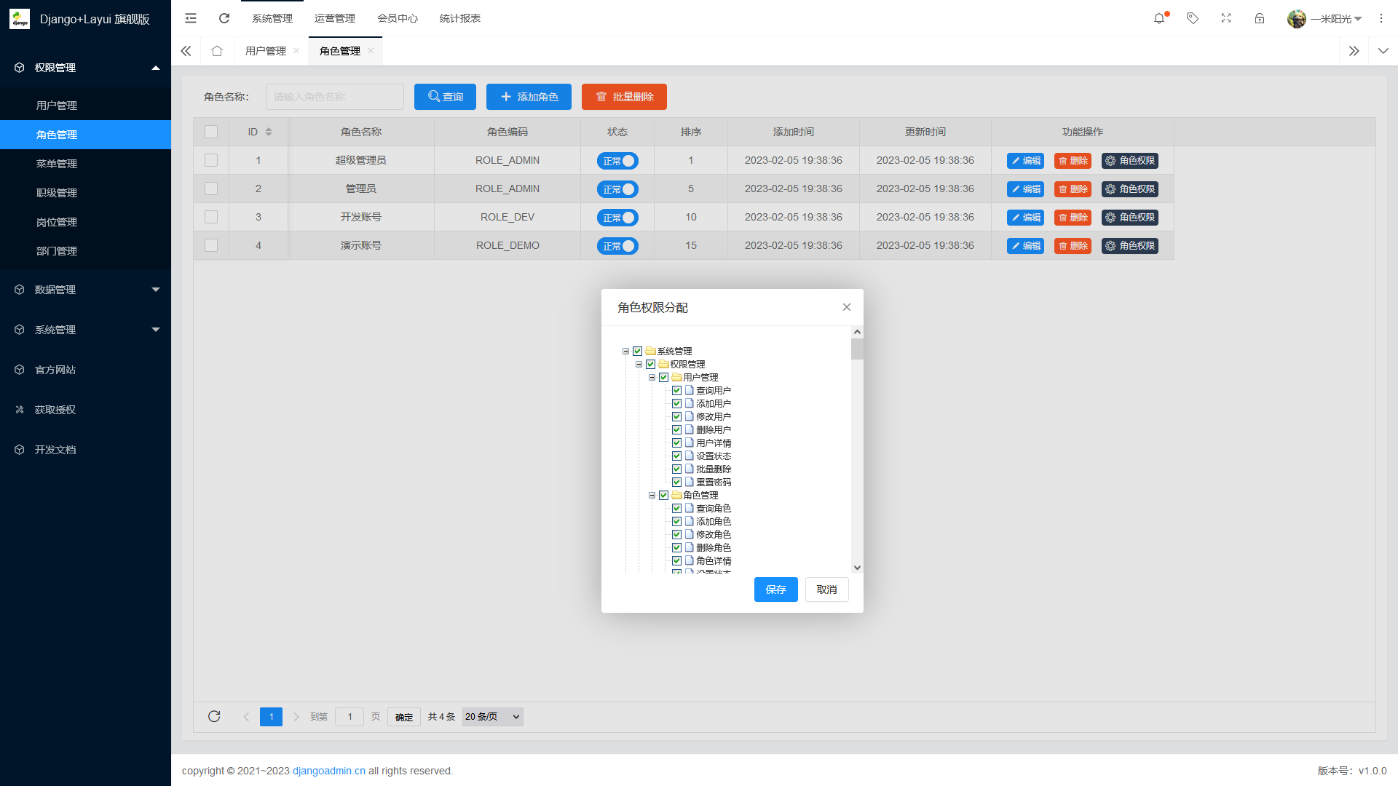Click the tag icon in the top bar
Image resolution: width=1398 pixels, height=786 pixels.
pos(1193,18)
